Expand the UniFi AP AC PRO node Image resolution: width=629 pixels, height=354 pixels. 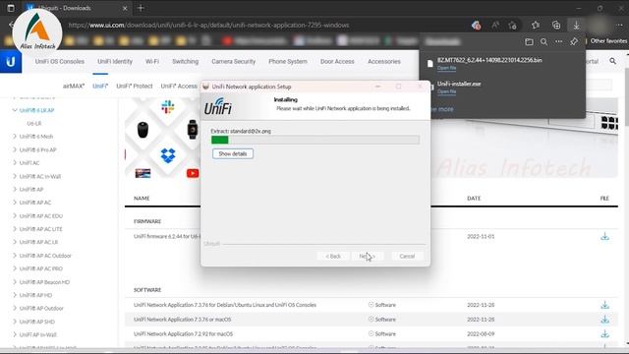click(15, 268)
